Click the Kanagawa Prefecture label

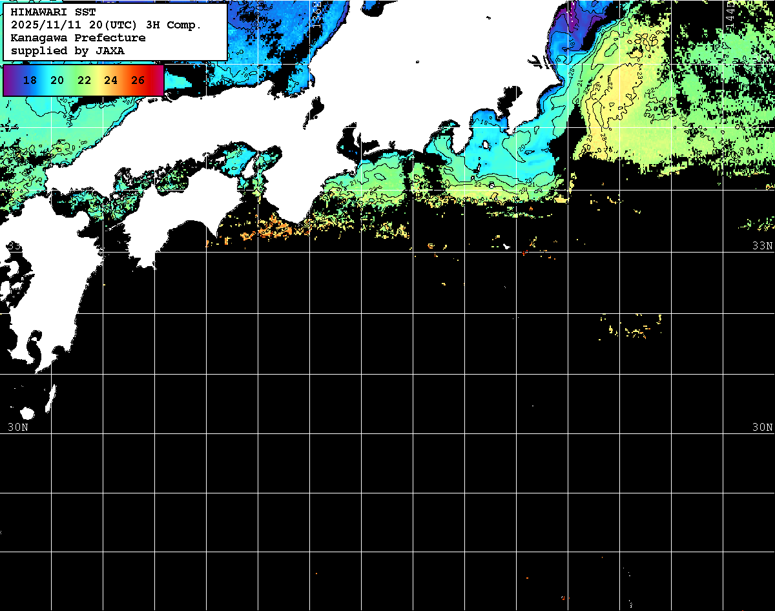pyautogui.click(x=78, y=37)
